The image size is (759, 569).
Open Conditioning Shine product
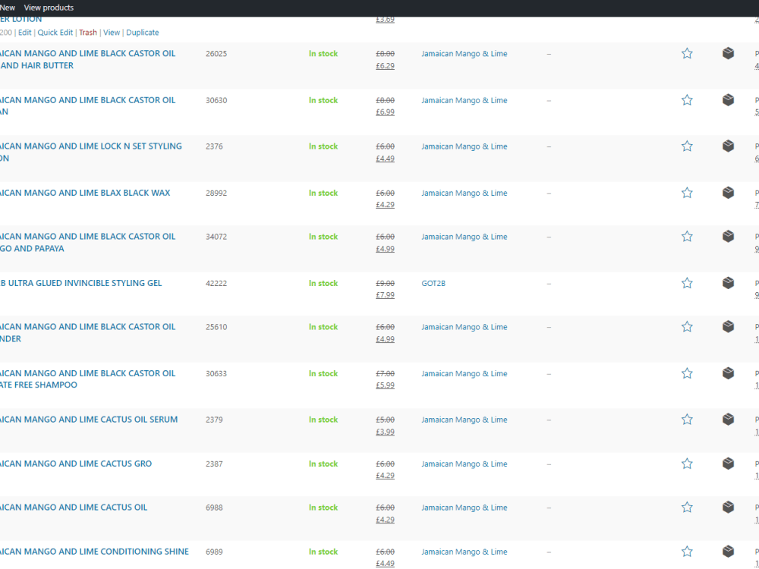(x=94, y=552)
